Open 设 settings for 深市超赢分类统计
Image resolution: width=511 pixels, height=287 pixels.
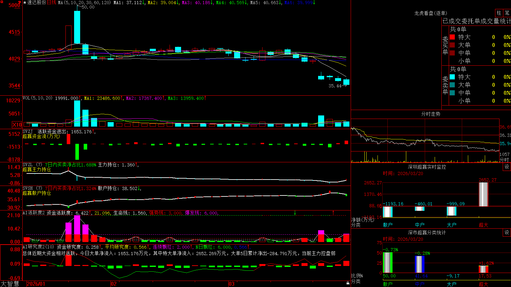tap(507, 232)
